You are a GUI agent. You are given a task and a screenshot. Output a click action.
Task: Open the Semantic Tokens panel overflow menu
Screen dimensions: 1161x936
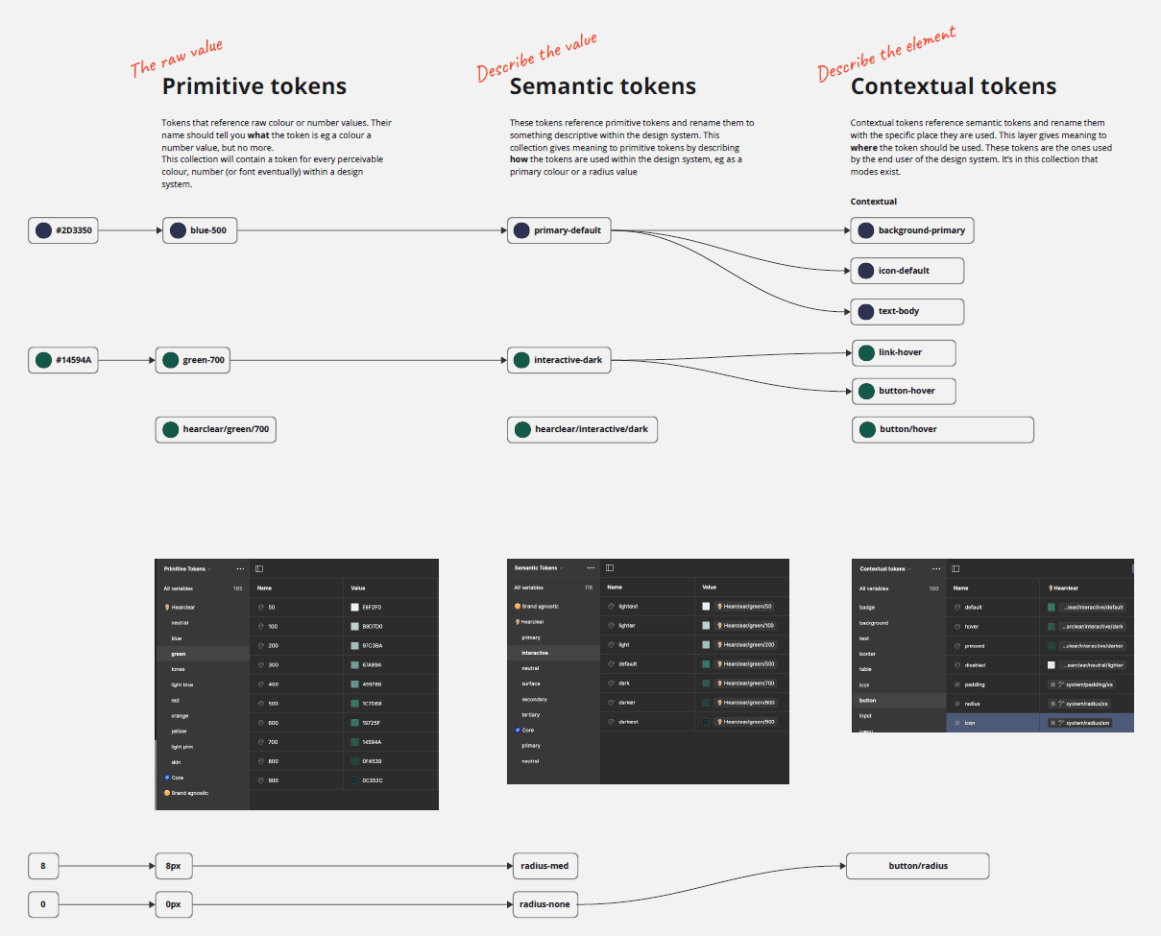(x=591, y=567)
